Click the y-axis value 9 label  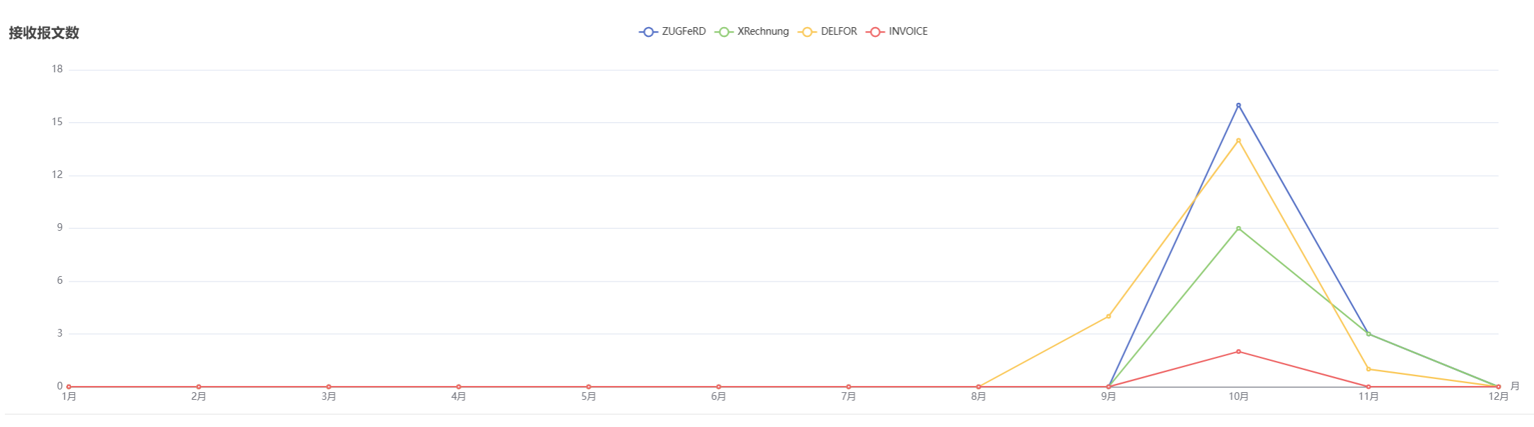59,228
